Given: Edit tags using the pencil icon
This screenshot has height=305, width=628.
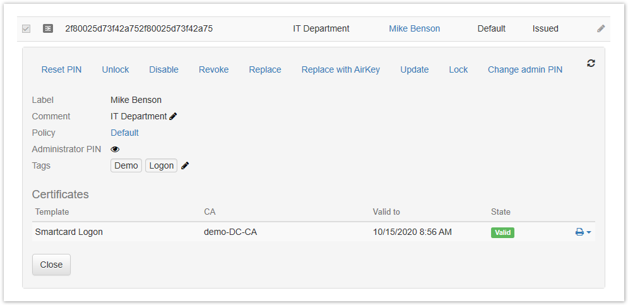Looking at the screenshot, I should 186,165.
